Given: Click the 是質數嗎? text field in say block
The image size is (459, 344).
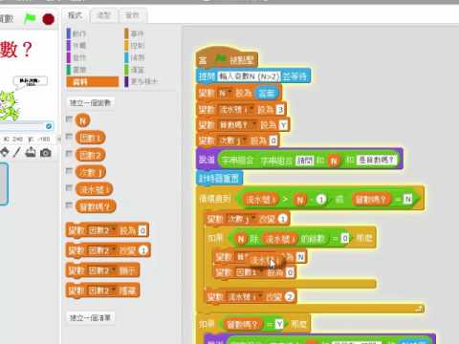Looking at the screenshot, I should pyautogui.click(x=377, y=161).
